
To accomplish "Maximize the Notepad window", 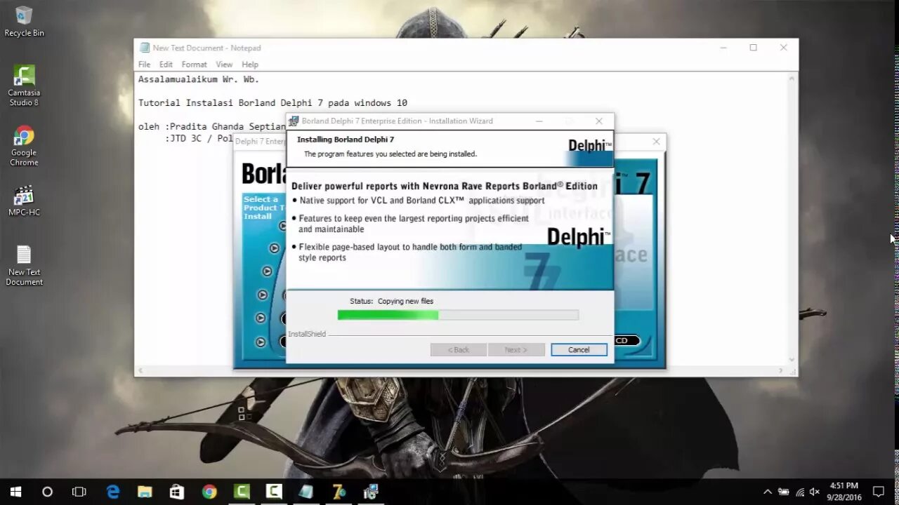I will pyautogui.click(x=753, y=48).
